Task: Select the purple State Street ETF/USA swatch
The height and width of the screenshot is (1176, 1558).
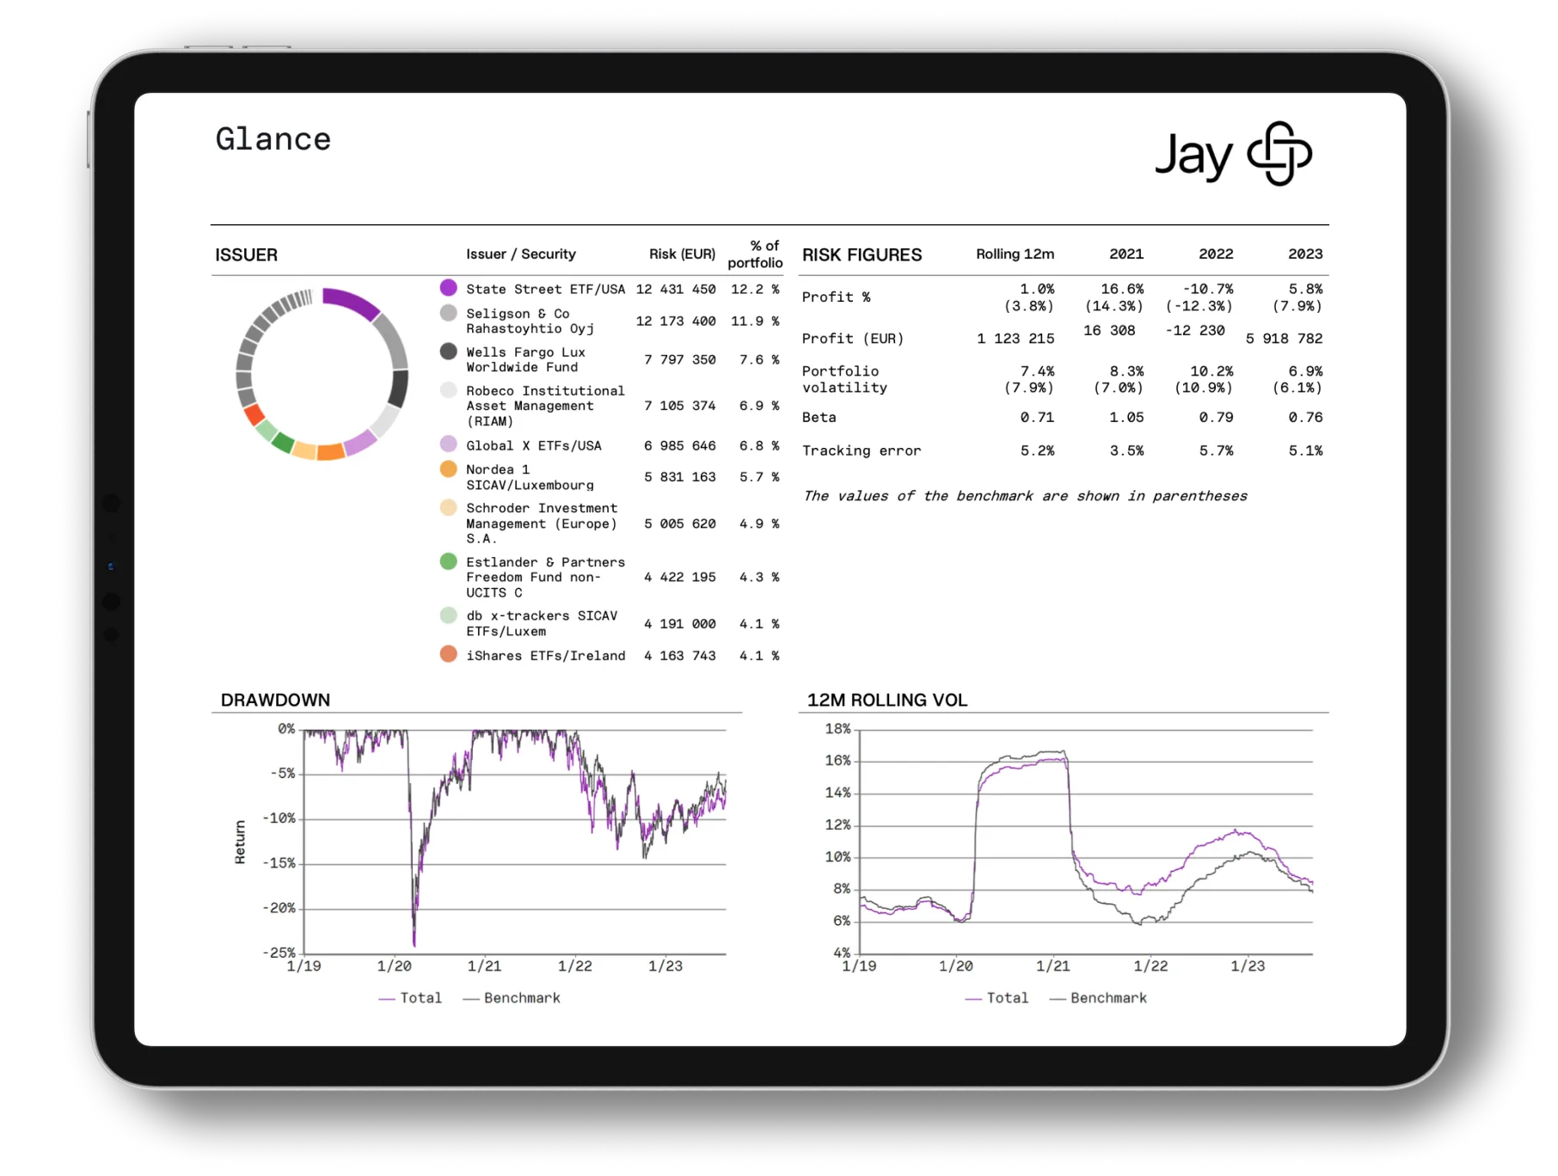Action: [x=448, y=288]
